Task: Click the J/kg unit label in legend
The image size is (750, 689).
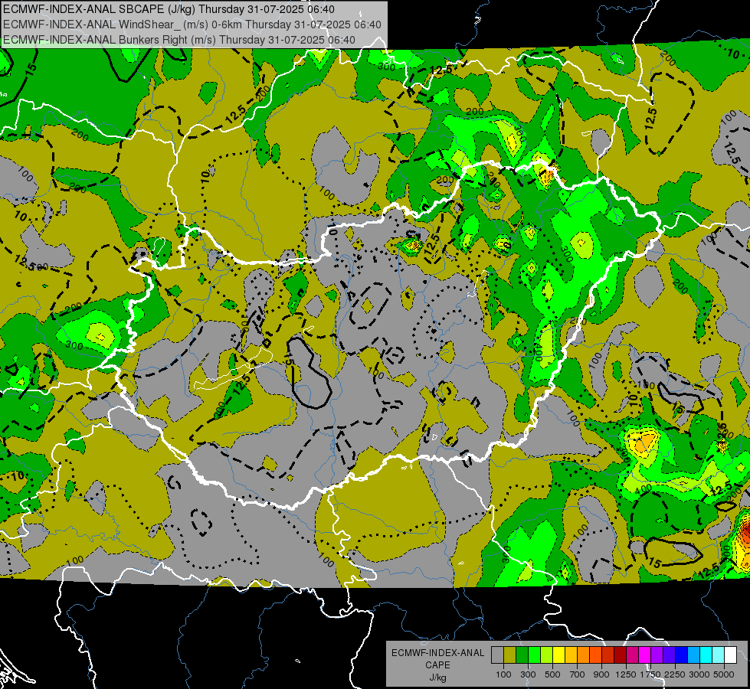Action: (437, 678)
